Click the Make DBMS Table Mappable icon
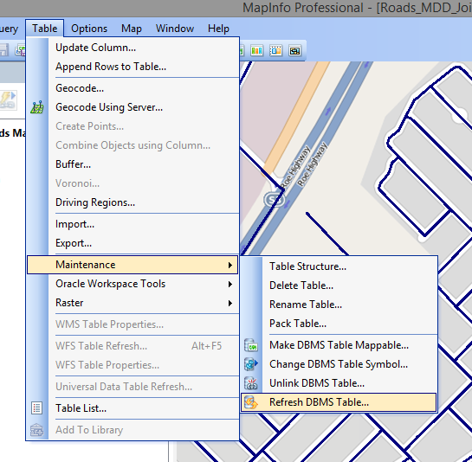 (251, 345)
